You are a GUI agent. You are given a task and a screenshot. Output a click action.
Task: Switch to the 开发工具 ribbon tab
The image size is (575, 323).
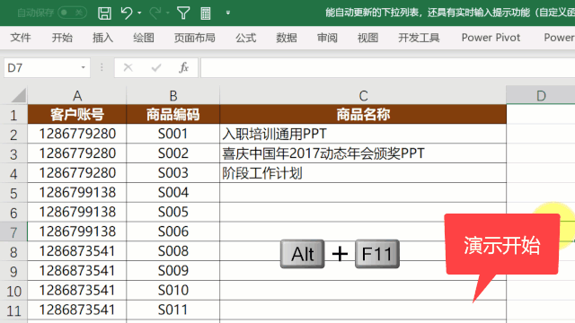(x=419, y=38)
